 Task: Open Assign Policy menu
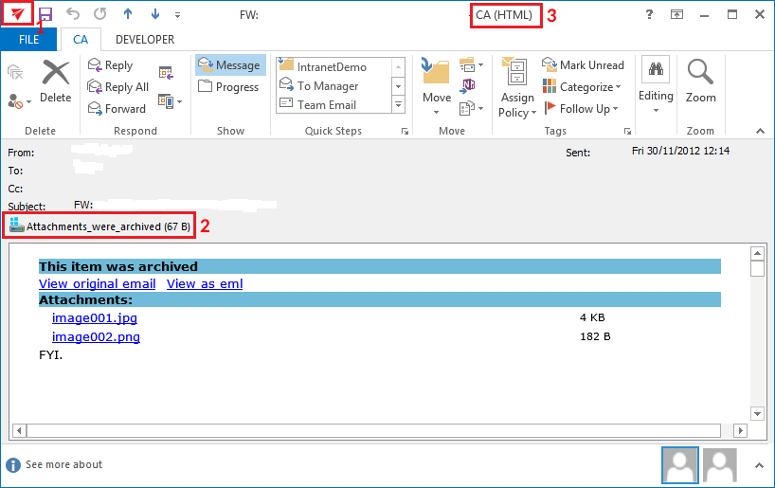(x=517, y=88)
